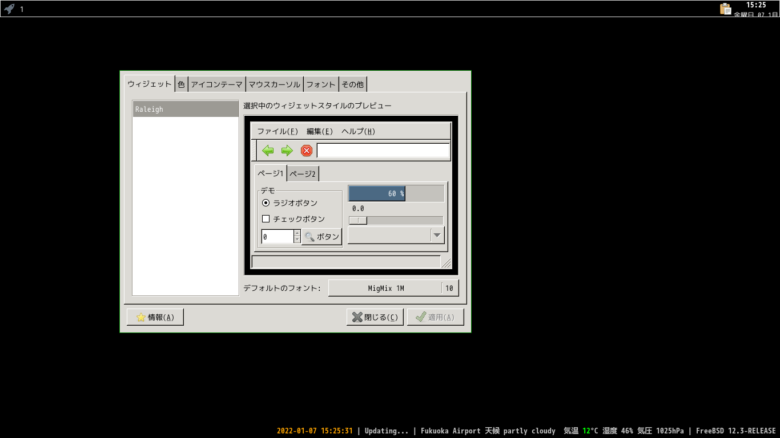Click the text entry field in preview toolbar
780x438 pixels.
(383, 151)
